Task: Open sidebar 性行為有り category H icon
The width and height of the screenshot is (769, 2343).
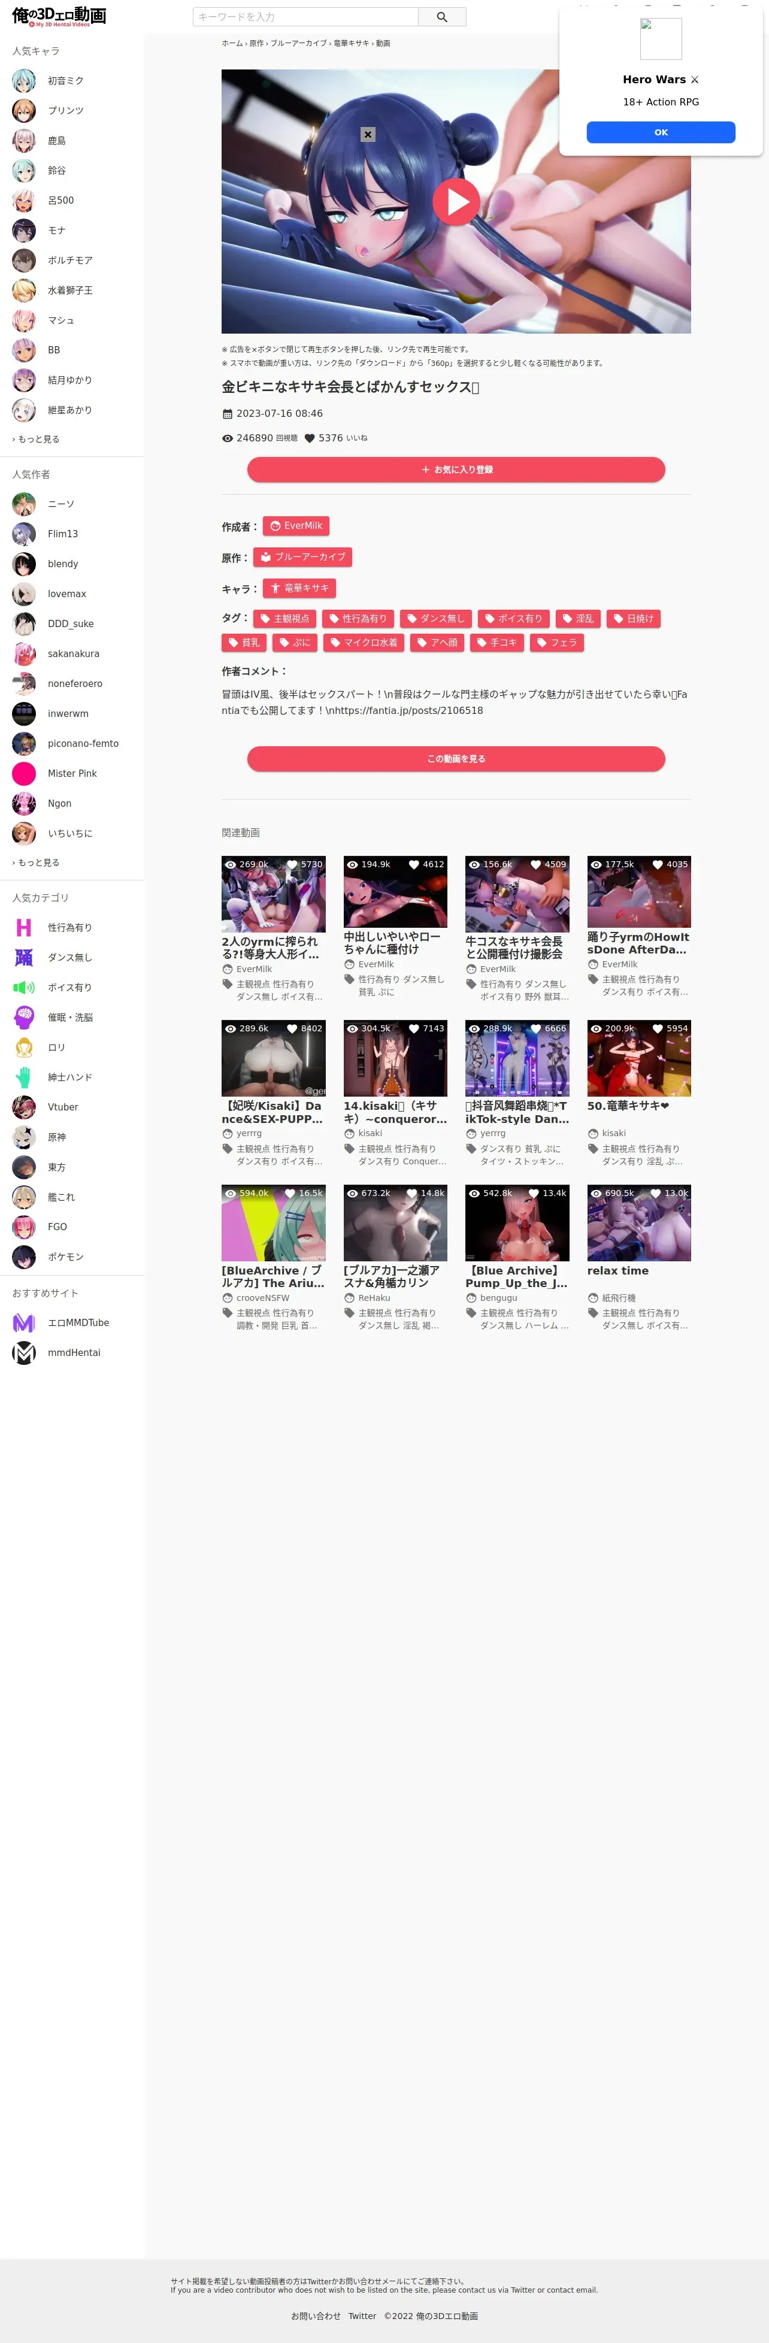Action: click(24, 927)
